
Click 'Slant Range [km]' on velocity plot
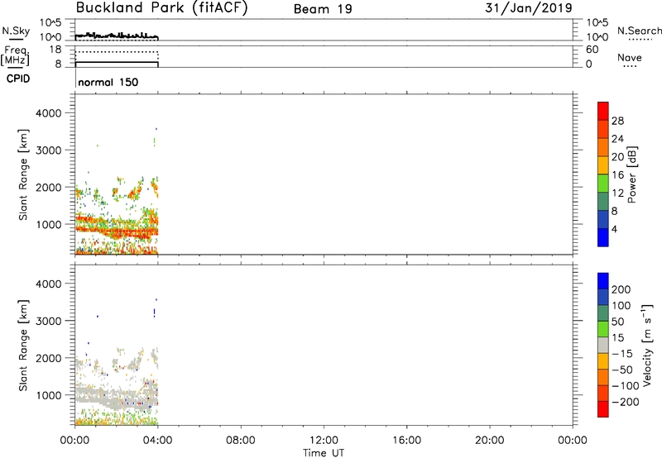pos(23,346)
